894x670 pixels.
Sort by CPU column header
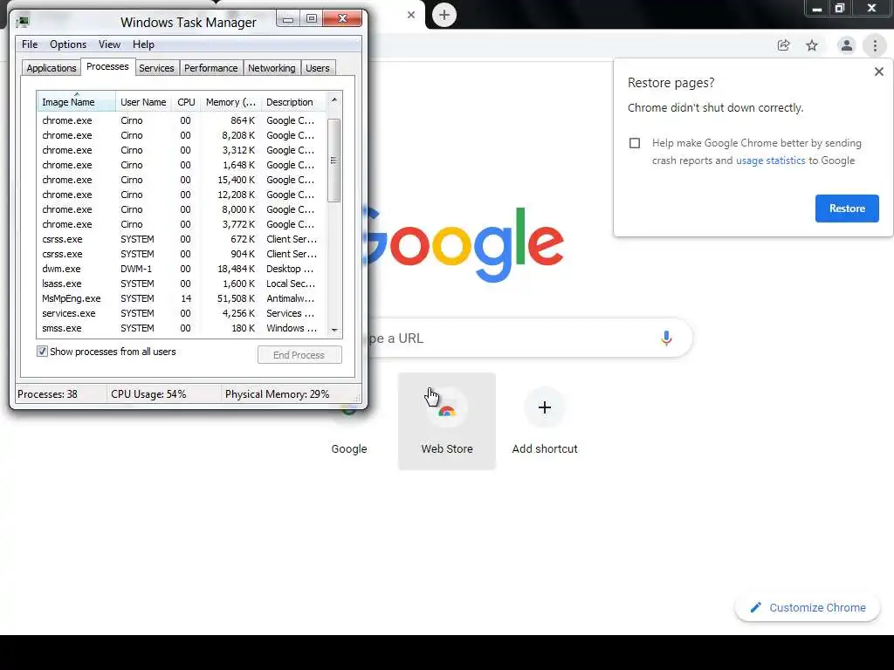tap(186, 102)
